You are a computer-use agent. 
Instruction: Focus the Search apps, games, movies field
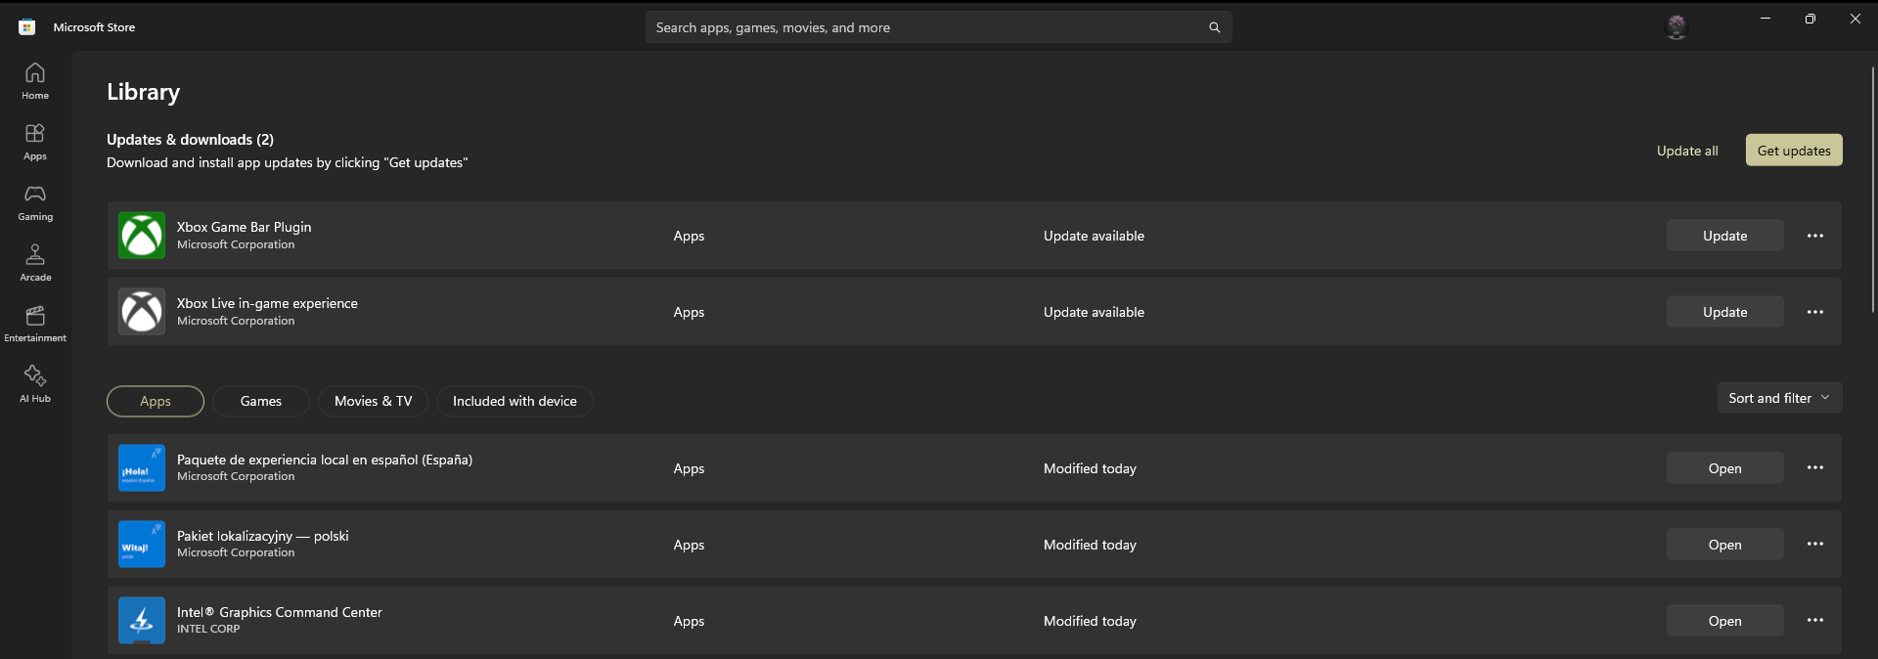coord(939,27)
